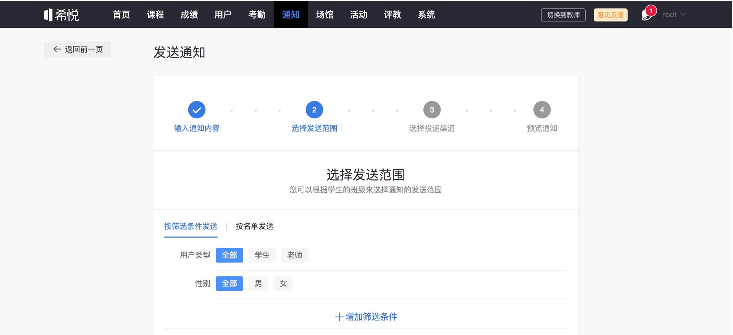Go back using 返回前一页 arrow button
733x335 pixels.
click(x=78, y=49)
